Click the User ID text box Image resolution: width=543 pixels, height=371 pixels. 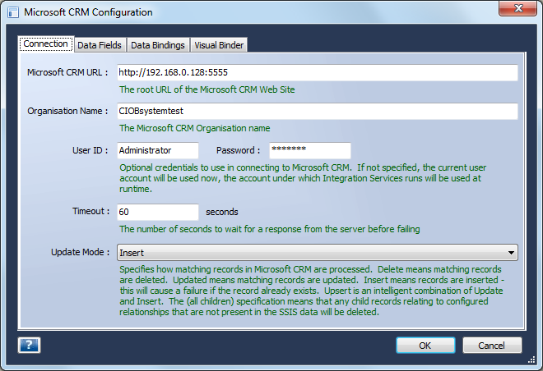pos(156,151)
